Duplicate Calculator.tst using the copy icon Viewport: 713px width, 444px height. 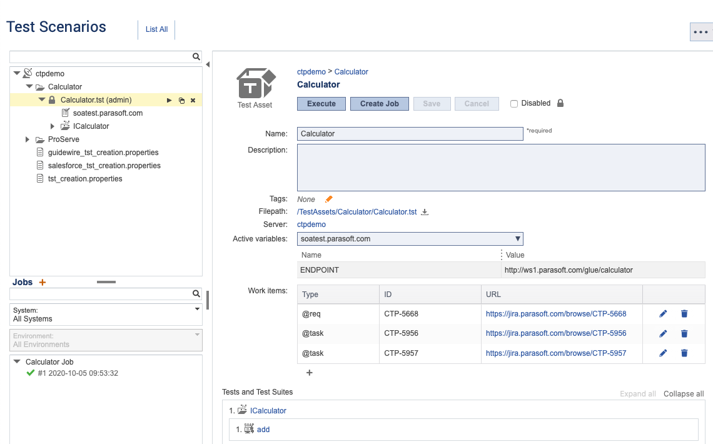click(x=181, y=101)
